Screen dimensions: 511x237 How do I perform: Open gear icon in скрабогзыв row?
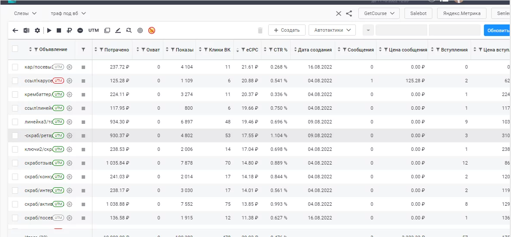point(69,163)
